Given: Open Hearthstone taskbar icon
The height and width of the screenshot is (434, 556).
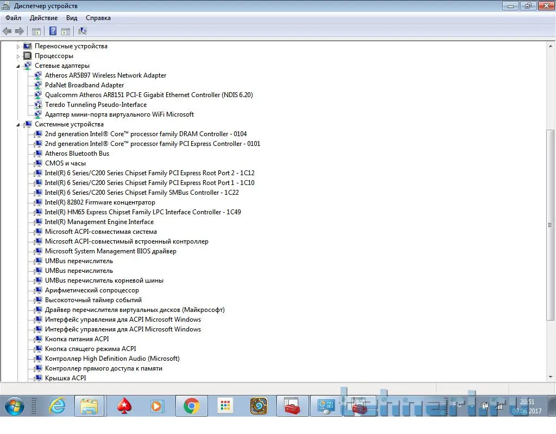Looking at the screenshot, I should [259, 406].
